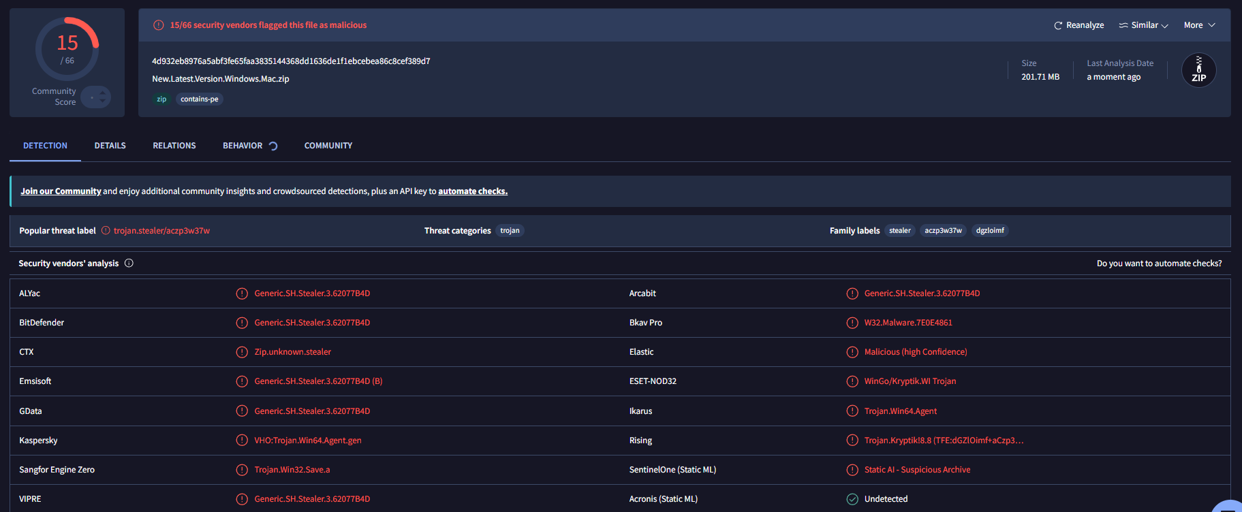This screenshot has width=1242, height=512.
Task: Vote up the Community Score
Action: (103, 93)
